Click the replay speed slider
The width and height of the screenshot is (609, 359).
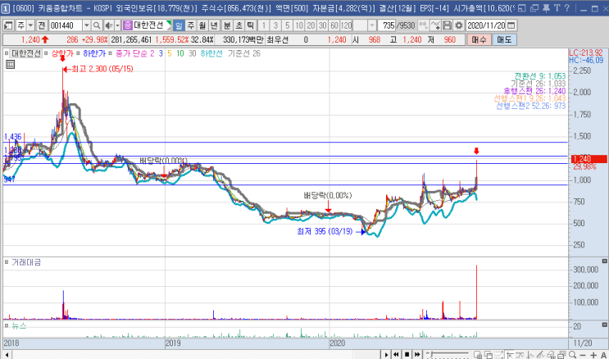[447, 354]
